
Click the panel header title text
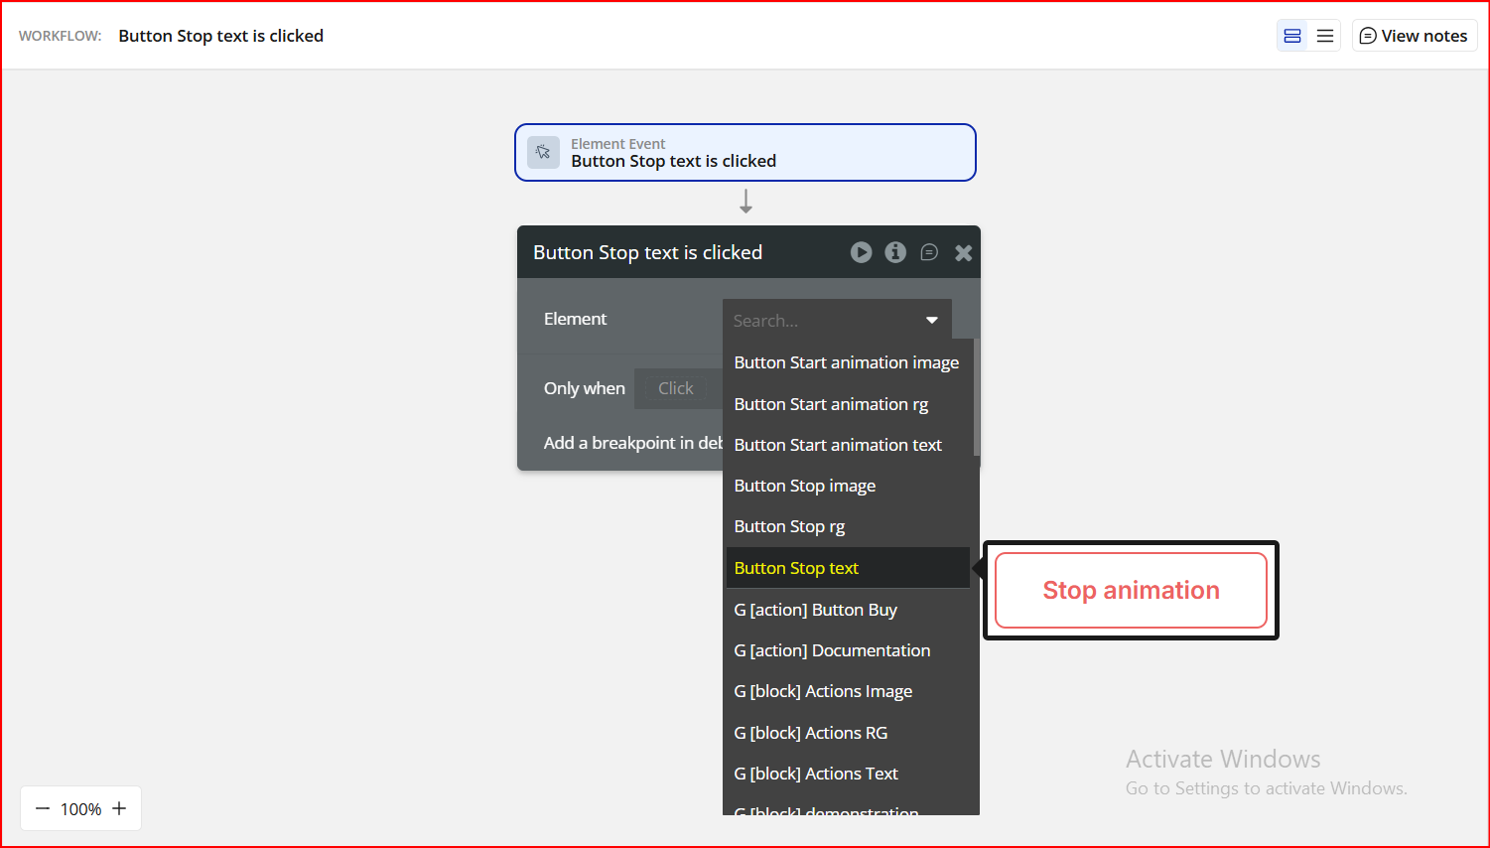click(x=647, y=252)
